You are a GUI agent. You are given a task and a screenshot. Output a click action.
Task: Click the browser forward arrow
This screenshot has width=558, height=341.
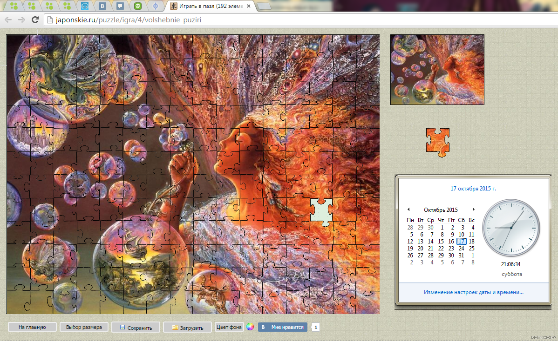coord(21,20)
